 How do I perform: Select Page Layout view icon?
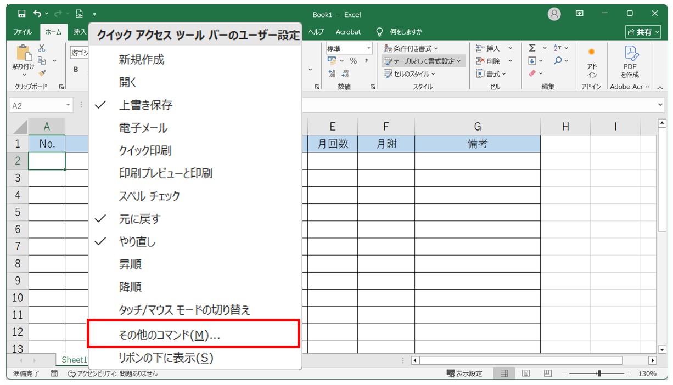coord(526,373)
